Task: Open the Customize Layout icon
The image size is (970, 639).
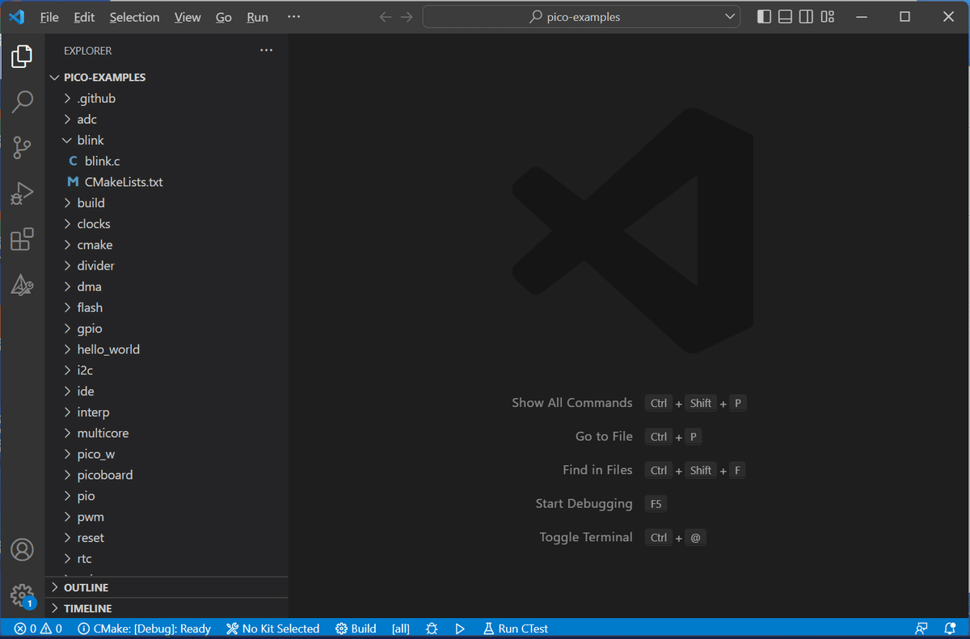Action: coord(827,17)
